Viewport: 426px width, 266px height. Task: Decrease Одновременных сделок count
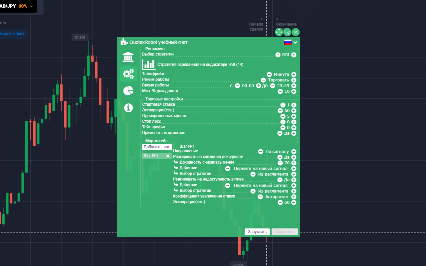[x=283, y=116]
